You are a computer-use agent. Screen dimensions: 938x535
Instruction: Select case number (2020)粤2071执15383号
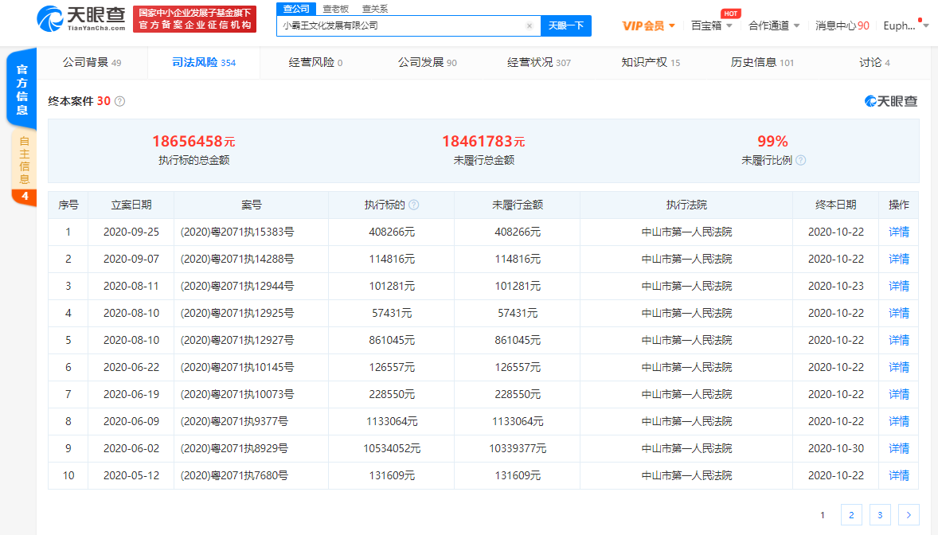coord(237,232)
